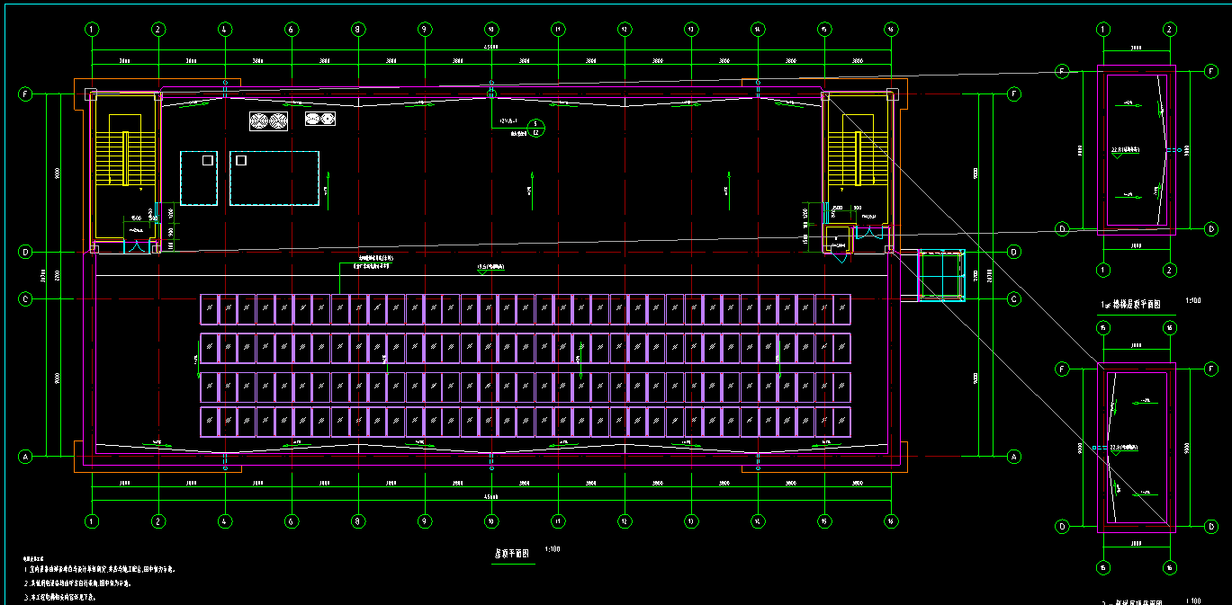This screenshot has width=1232, height=605.
Task: Select the wide cyan dashed equipment pad
Action: pyautogui.click(x=274, y=178)
